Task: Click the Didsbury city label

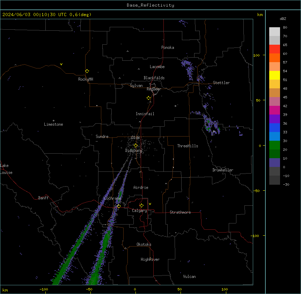Action: pyautogui.click(x=134, y=150)
